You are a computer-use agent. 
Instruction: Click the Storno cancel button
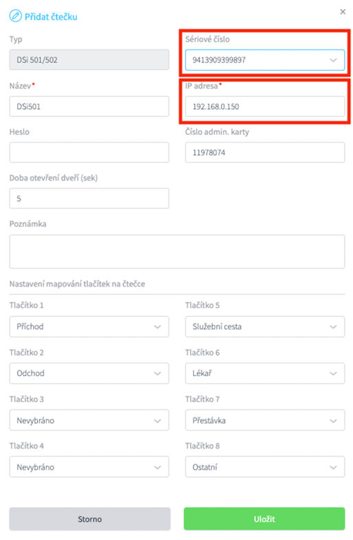(89, 519)
